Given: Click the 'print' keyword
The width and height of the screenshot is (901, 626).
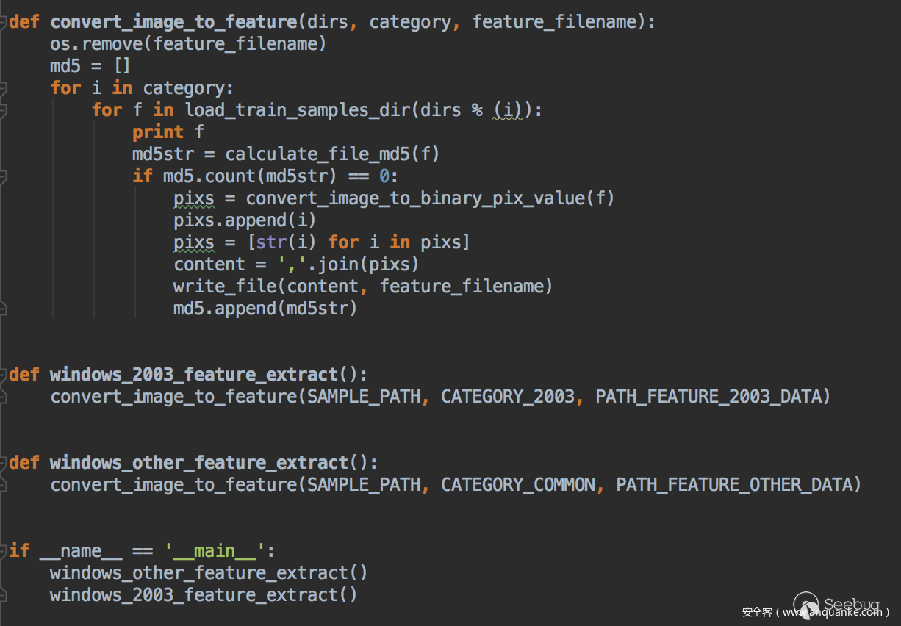Looking at the screenshot, I should pos(157,132).
